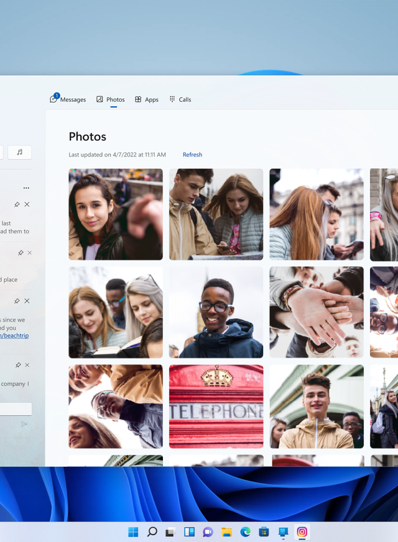Image resolution: width=398 pixels, height=542 pixels.
Task: Click the send arrow icon
Action: pos(24,424)
